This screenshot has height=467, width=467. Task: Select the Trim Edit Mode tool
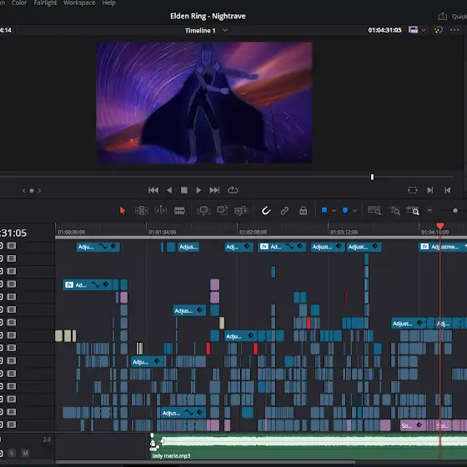[142, 211]
